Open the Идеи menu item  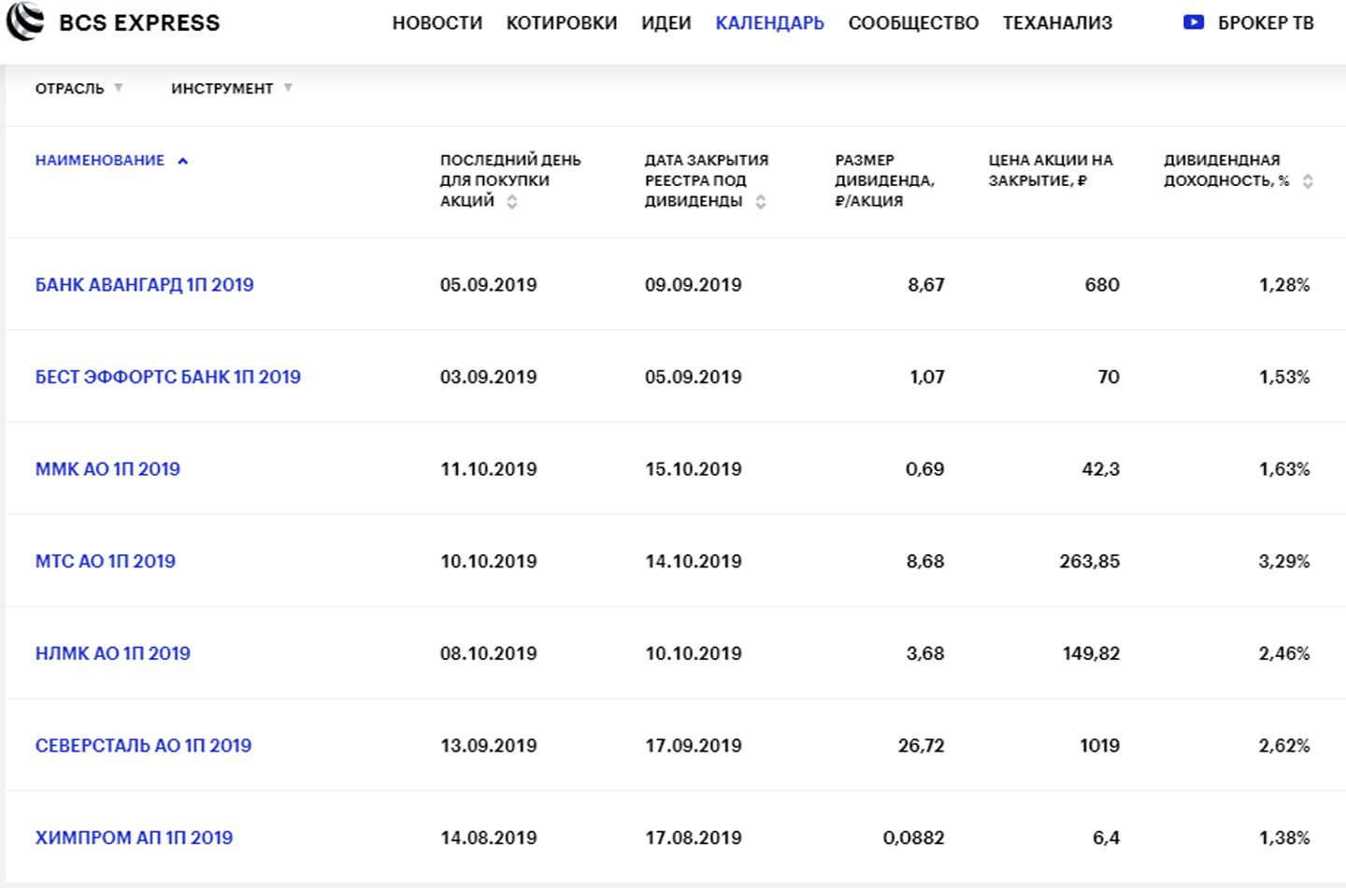(666, 22)
